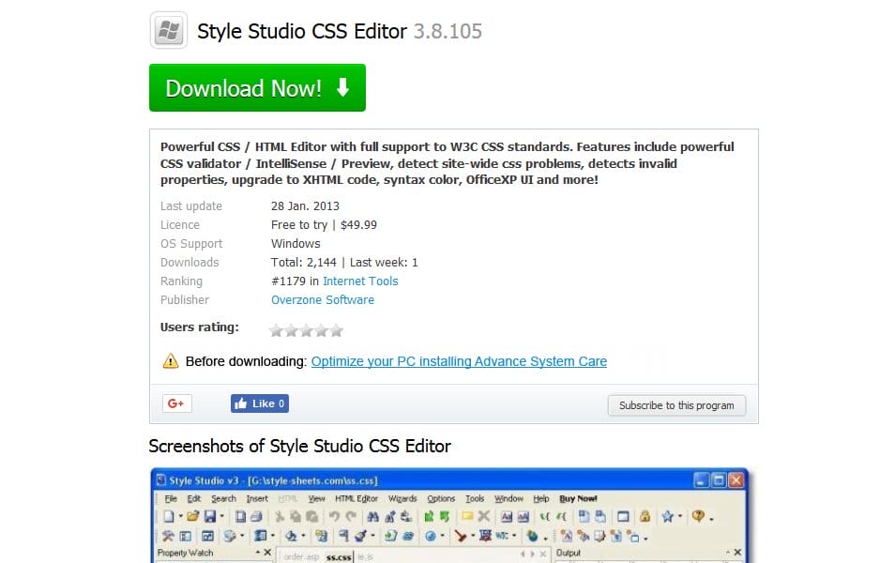The image size is (895, 563).
Task: Open the Edit menu in Style Studio
Action: pyautogui.click(x=194, y=498)
